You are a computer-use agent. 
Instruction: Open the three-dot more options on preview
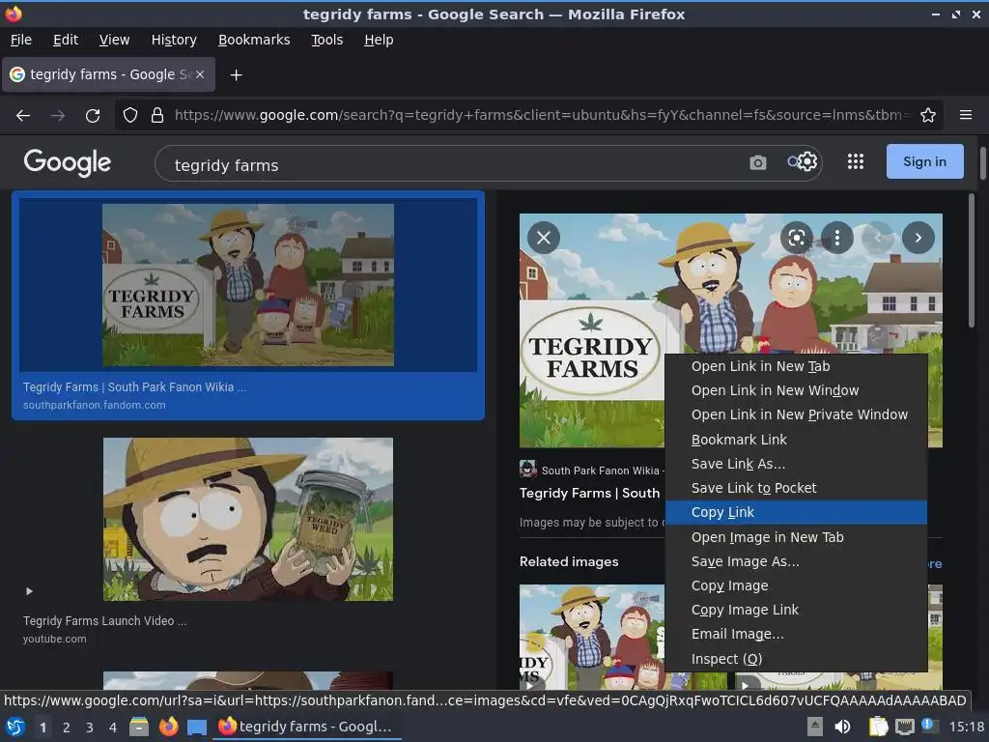tap(837, 238)
